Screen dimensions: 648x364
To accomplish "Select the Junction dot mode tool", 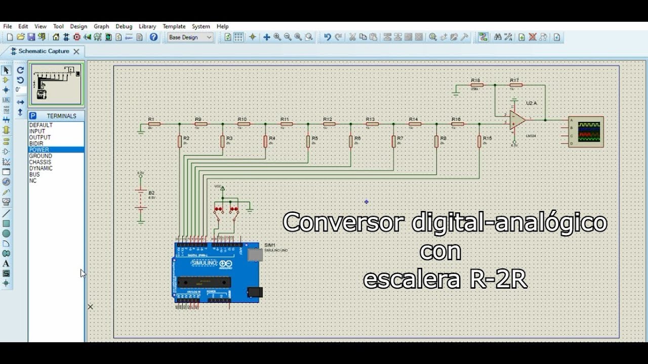I will [6, 90].
